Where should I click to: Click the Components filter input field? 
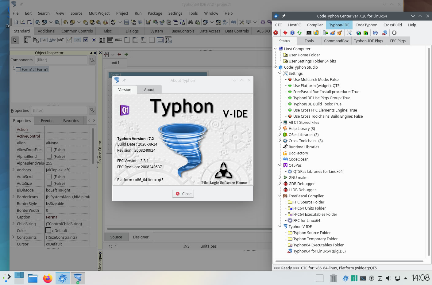coord(61,60)
